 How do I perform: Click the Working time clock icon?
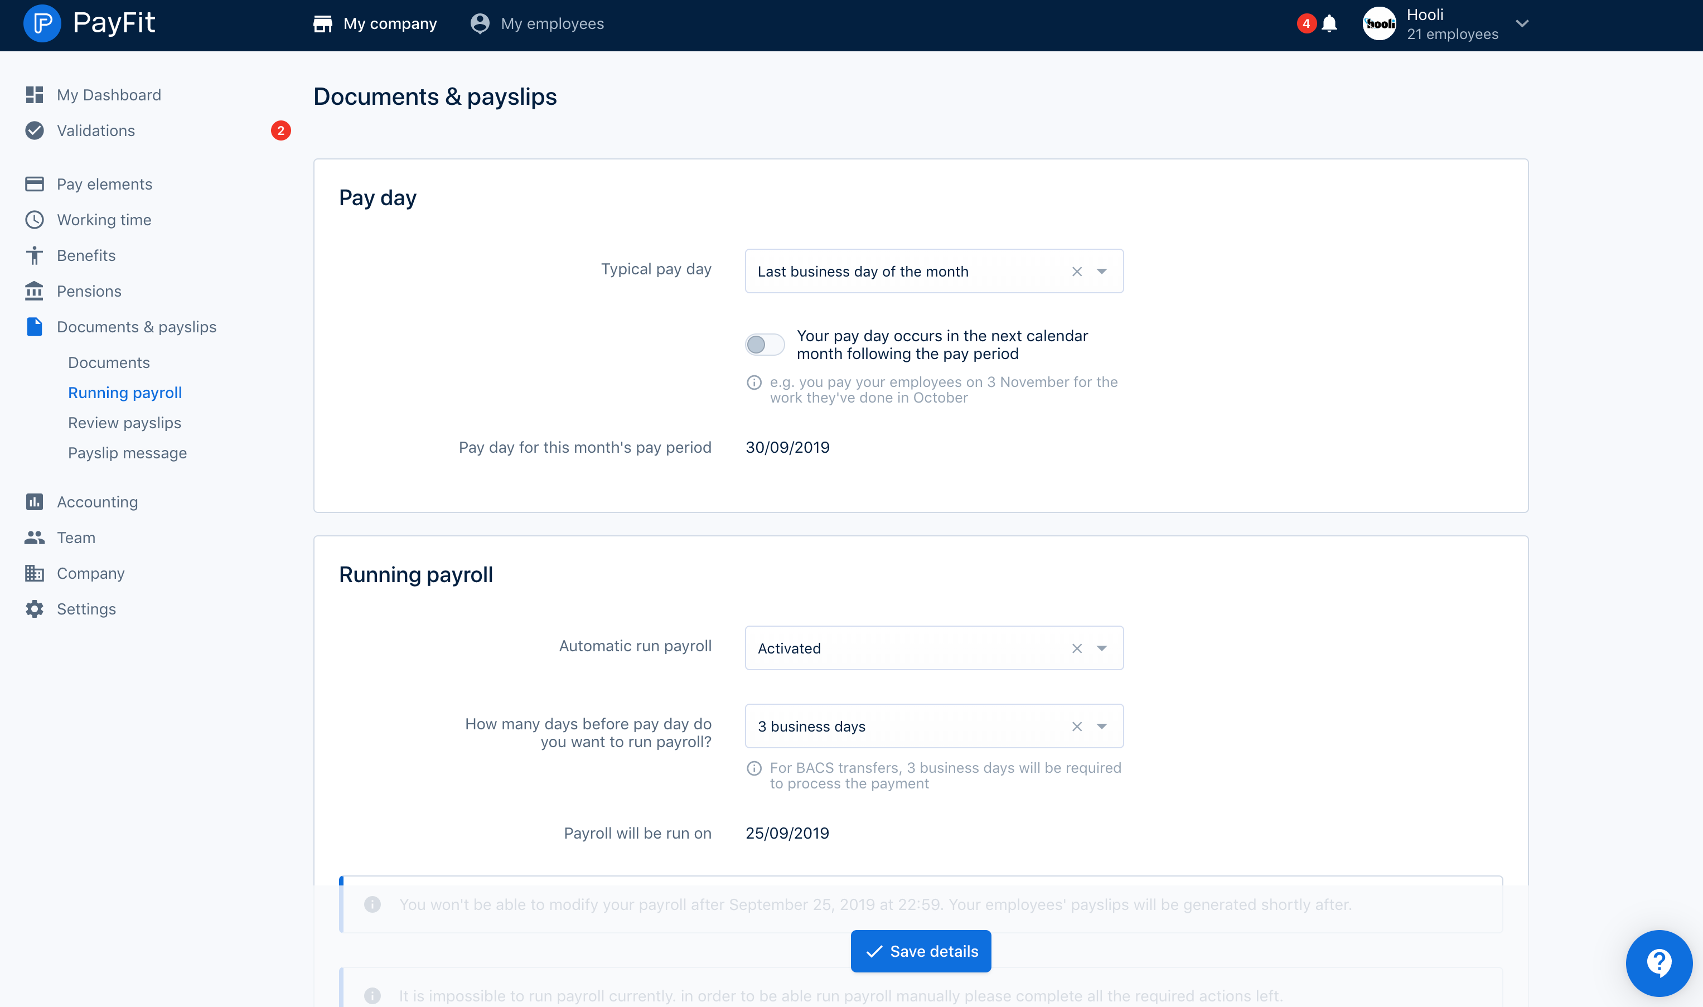(x=35, y=220)
